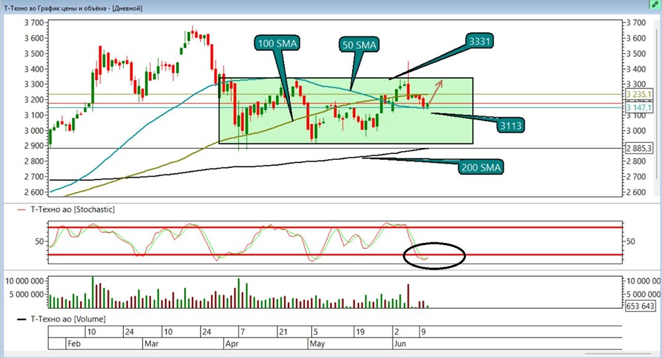The image size is (662, 358).
Task: Click the 5 000 000 label on left volume axis
Action: click(x=26, y=294)
